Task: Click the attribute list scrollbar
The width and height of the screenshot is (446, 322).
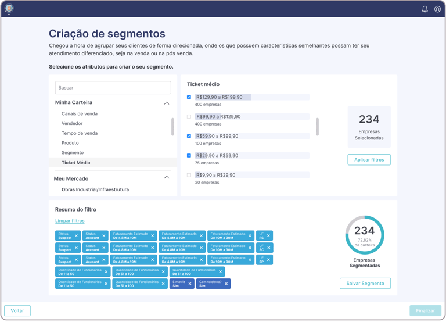Action: 172,127
